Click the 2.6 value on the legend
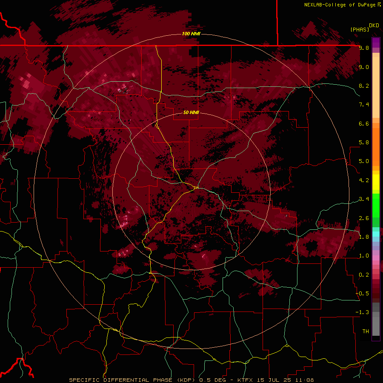The height and width of the screenshot is (383, 383). (x=364, y=218)
